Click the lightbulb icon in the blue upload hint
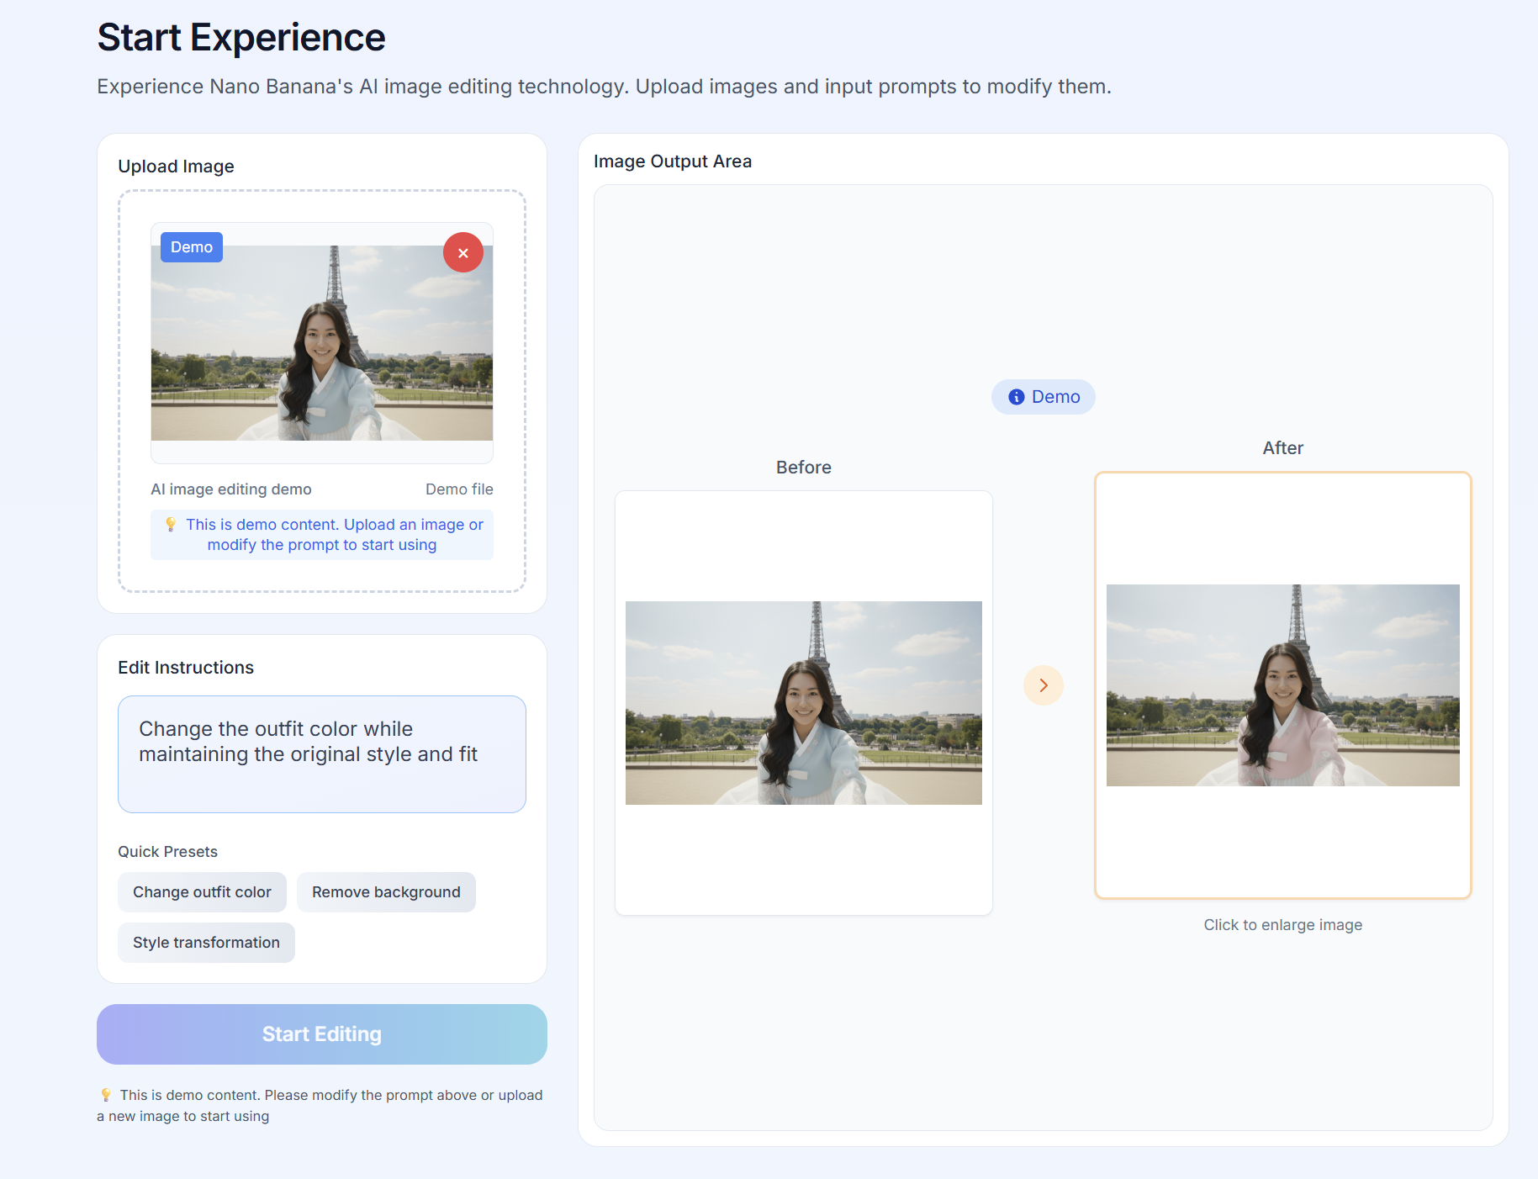This screenshot has width=1538, height=1179. (x=171, y=525)
